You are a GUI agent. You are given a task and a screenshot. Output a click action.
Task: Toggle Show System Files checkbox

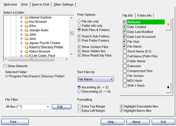coord(79,47)
